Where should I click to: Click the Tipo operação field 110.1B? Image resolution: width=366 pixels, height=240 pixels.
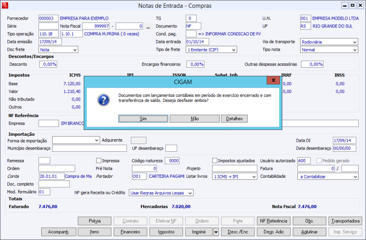48,34
